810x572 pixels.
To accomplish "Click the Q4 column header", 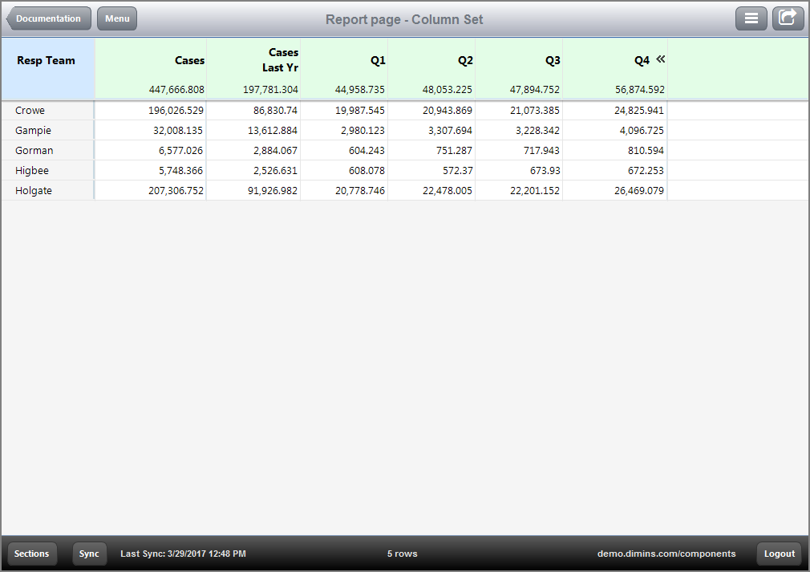I will pos(640,59).
